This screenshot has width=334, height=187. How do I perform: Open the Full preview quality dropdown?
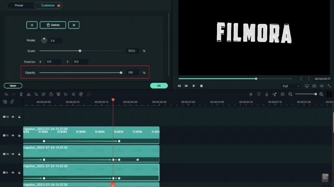coord(291,86)
